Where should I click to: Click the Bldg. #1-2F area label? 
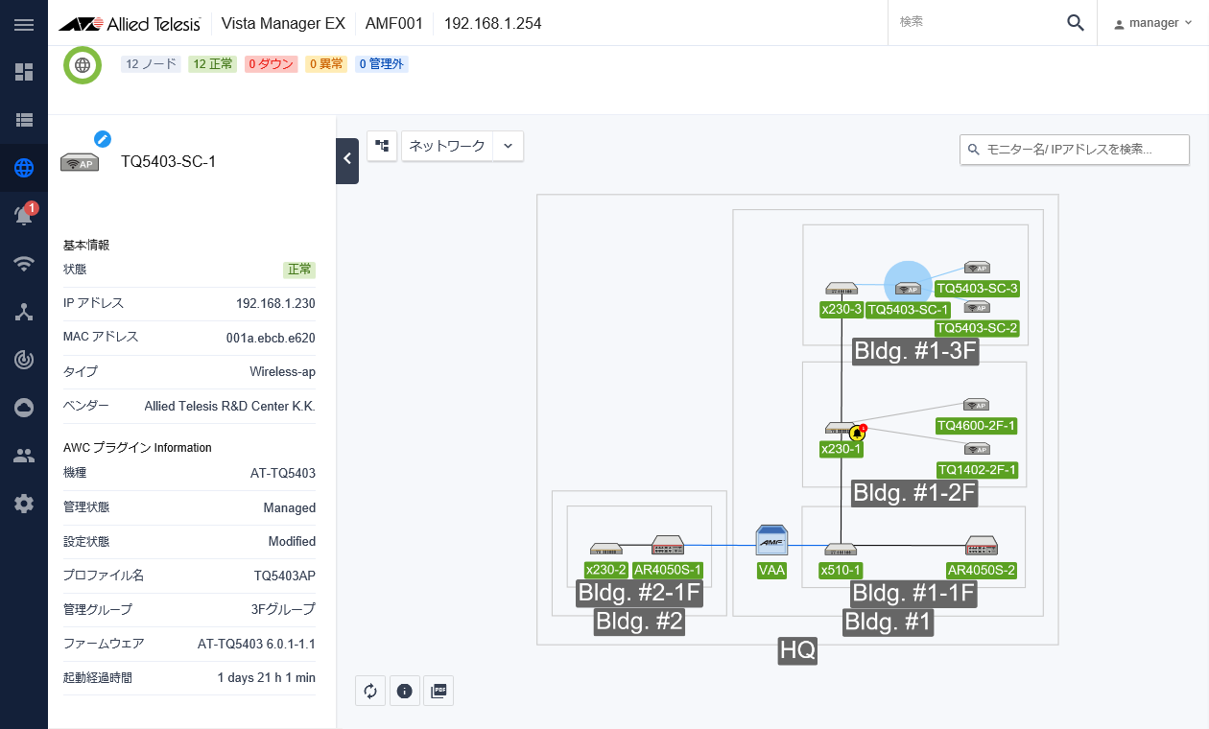[915, 493]
